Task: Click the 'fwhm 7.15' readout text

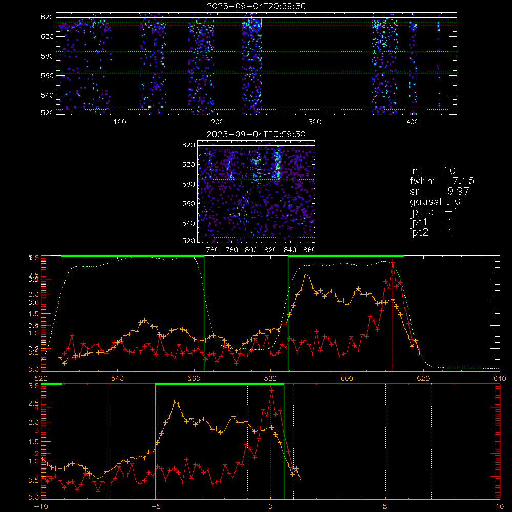Action: point(442,181)
